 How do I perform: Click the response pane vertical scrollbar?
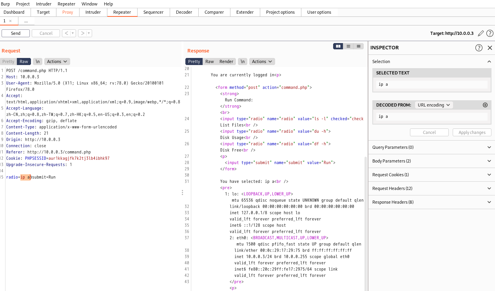(366, 223)
